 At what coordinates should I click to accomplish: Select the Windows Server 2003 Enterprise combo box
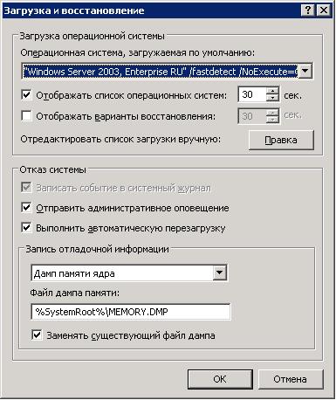point(167,71)
